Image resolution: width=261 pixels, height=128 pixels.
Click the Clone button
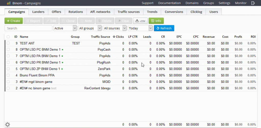pyautogui.click(x=68, y=21)
